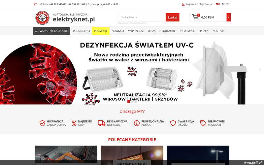Open the Wszystkie Kategorie menu
Screen dimensions: 264x165
51,31
